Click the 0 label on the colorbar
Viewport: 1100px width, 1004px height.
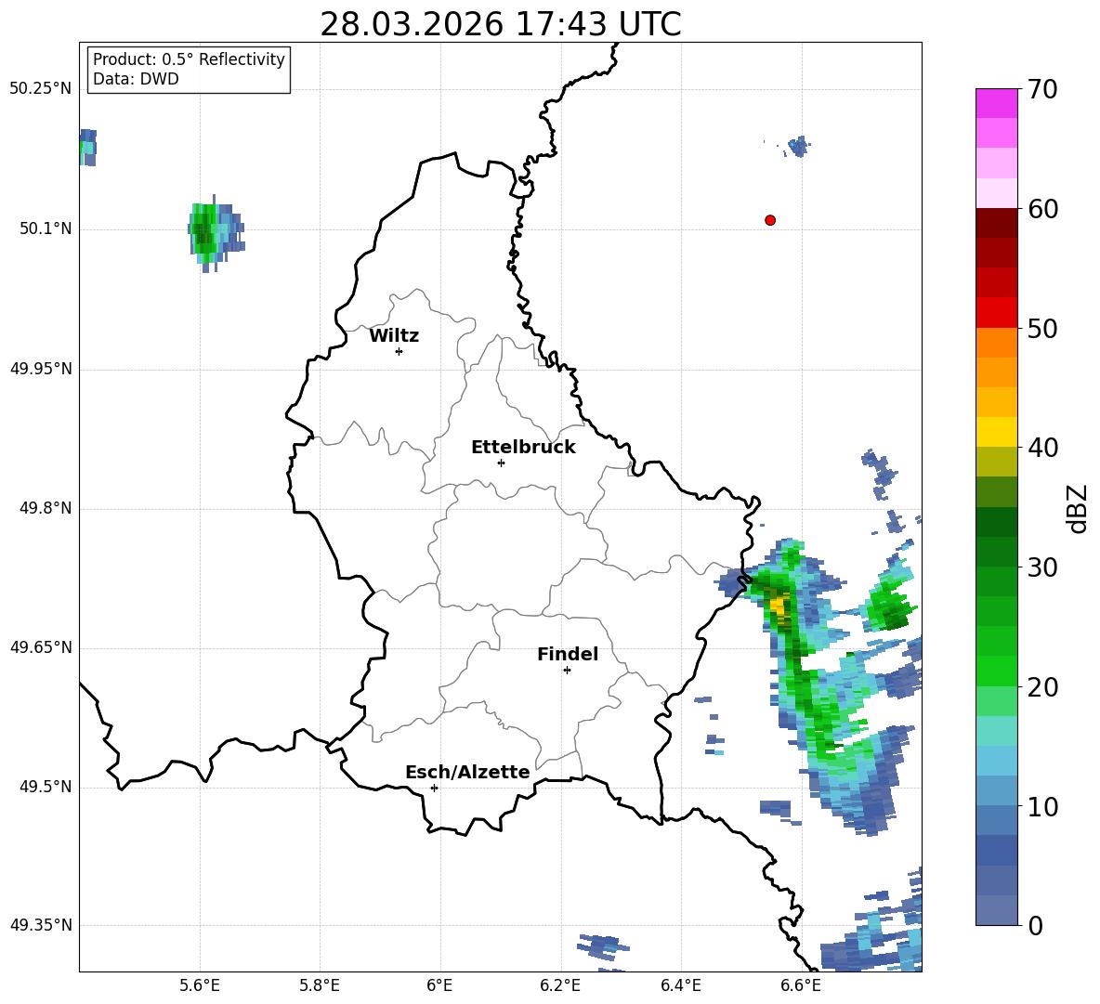[x=1034, y=925]
